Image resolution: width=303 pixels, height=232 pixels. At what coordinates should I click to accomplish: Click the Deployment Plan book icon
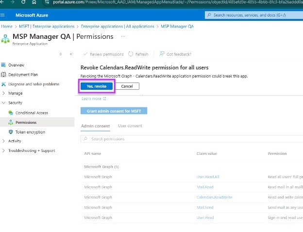tap(3, 75)
